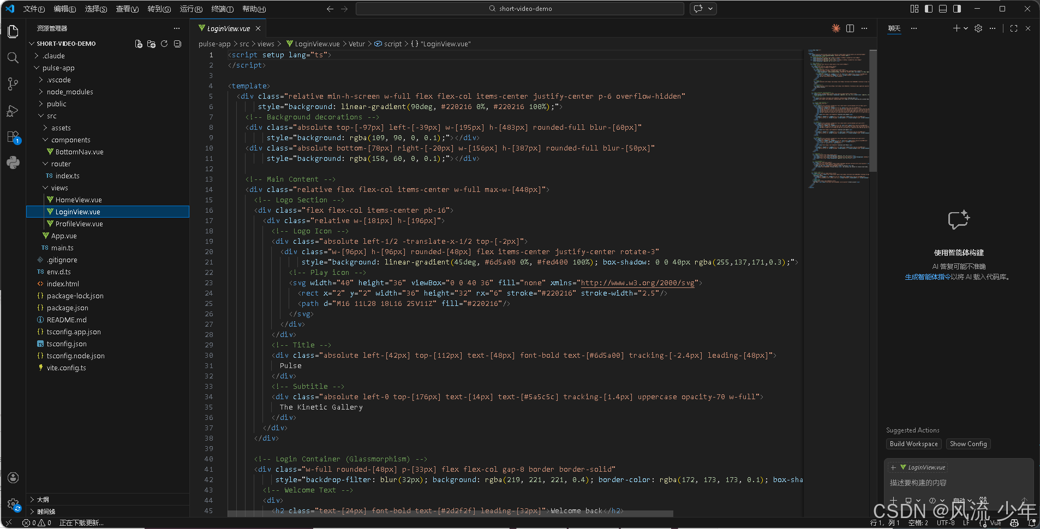Image resolution: width=1040 pixels, height=529 pixels.
Task: Expand the 时间线 timeline section
Action: [107, 512]
